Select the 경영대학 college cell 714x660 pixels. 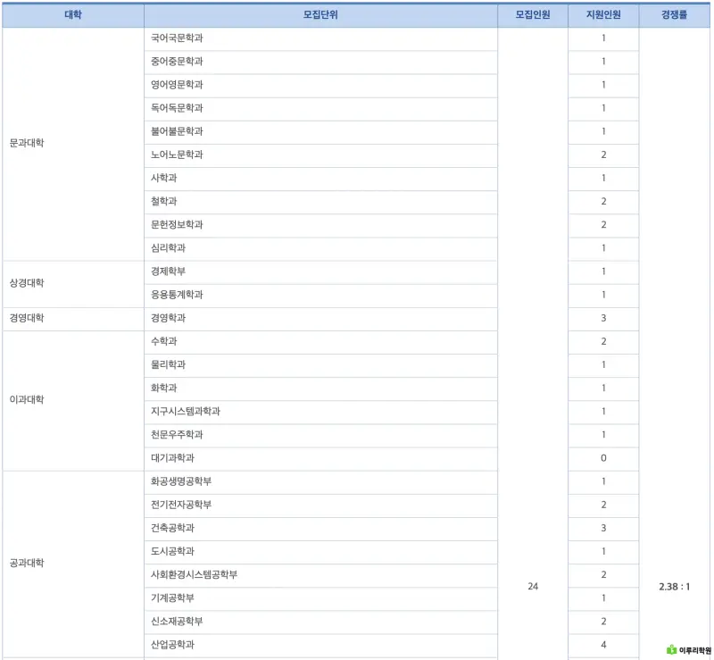coord(73,318)
